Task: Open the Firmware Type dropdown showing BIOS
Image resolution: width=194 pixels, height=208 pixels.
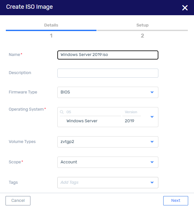Action: pos(108,92)
